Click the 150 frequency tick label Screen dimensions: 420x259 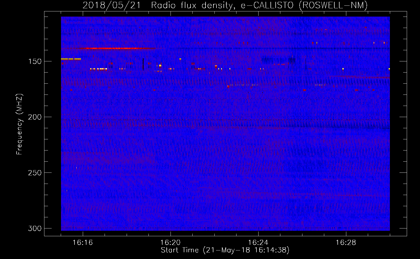35,61
